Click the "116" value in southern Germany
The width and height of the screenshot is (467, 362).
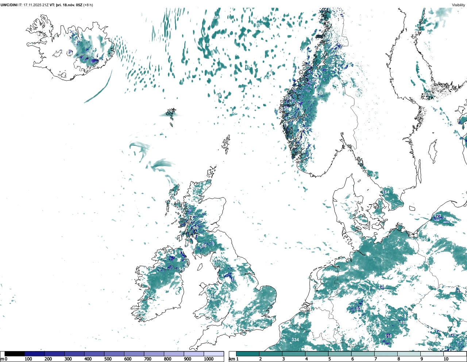pos(388,336)
